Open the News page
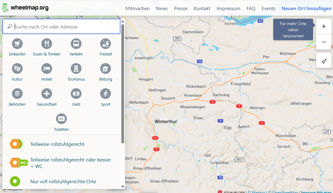The height and width of the screenshot is (193, 333). (x=162, y=9)
